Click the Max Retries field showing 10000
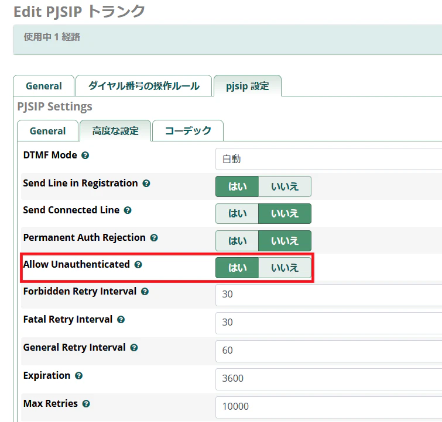Image resolution: width=442 pixels, height=422 pixels. [x=328, y=407]
